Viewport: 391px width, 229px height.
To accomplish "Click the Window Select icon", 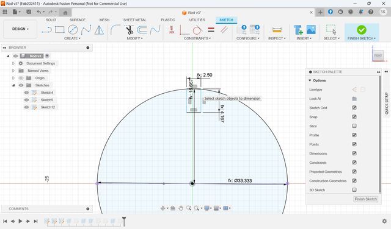I will point(331,29).
